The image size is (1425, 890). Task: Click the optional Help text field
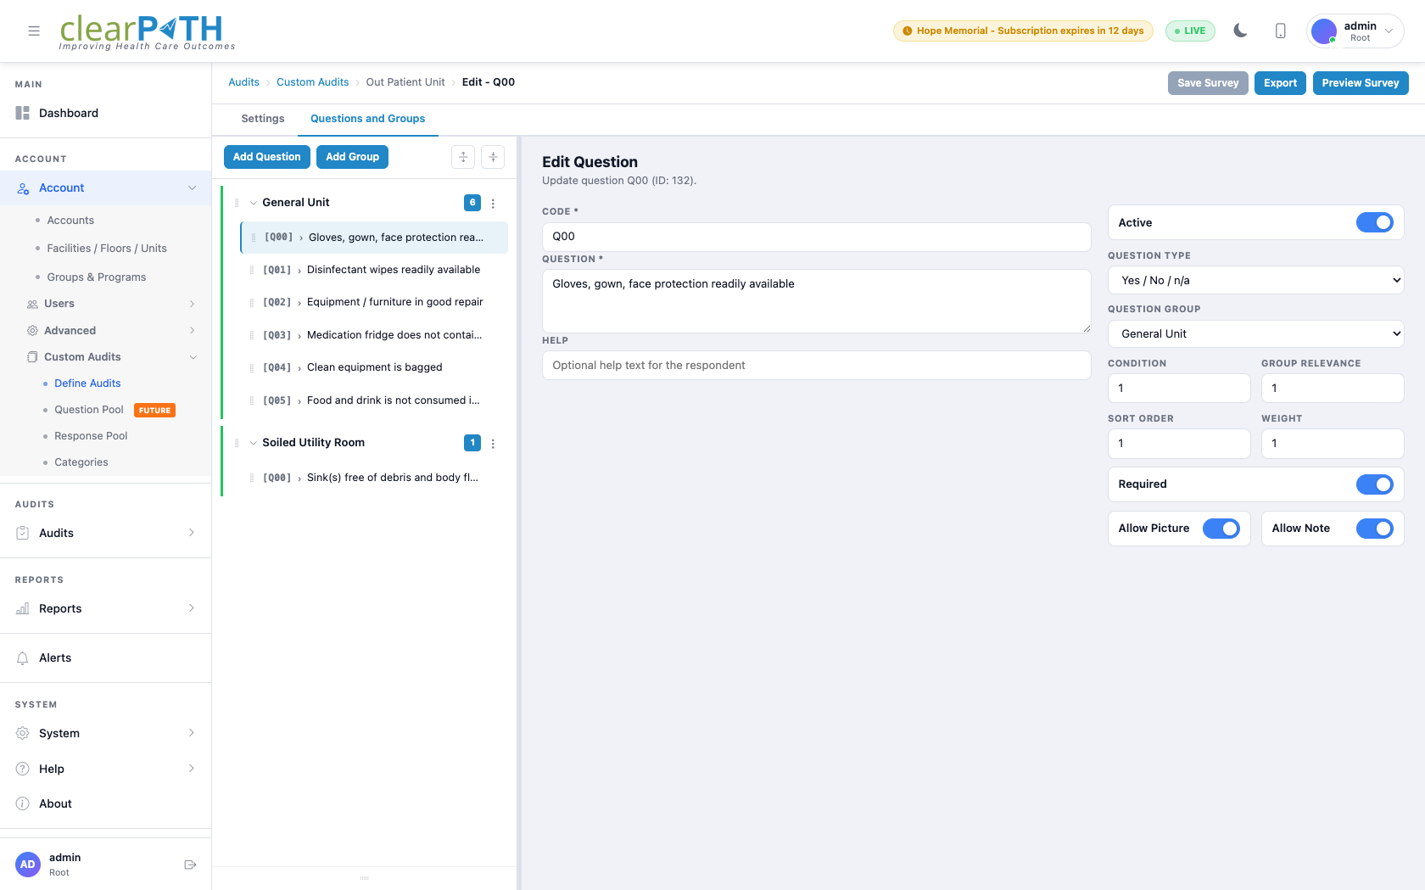pos(815,365)
